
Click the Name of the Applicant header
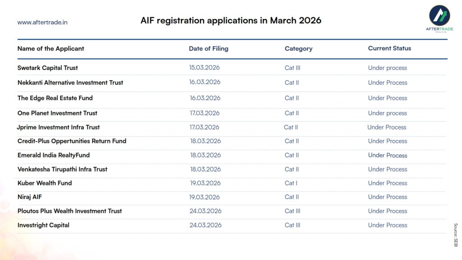(51, 48)
